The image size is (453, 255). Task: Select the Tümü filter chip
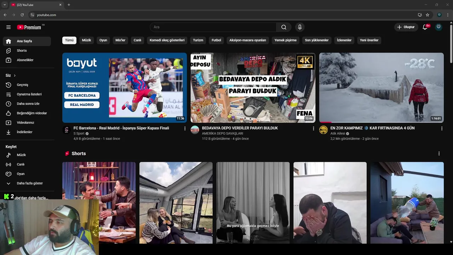(69, 40)
